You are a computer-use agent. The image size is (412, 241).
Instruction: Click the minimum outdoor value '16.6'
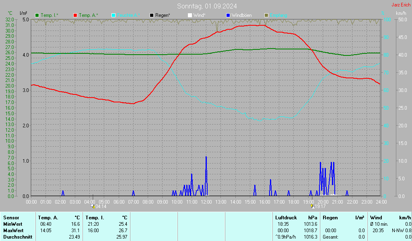point(75,224)
